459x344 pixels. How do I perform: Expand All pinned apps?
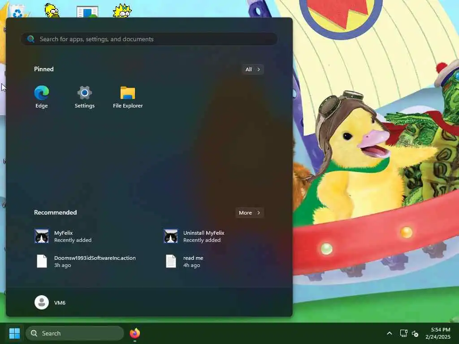coord(253,69)
